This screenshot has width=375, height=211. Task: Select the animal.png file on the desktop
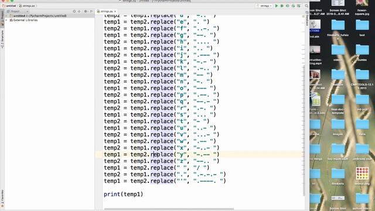click(362, 176)
